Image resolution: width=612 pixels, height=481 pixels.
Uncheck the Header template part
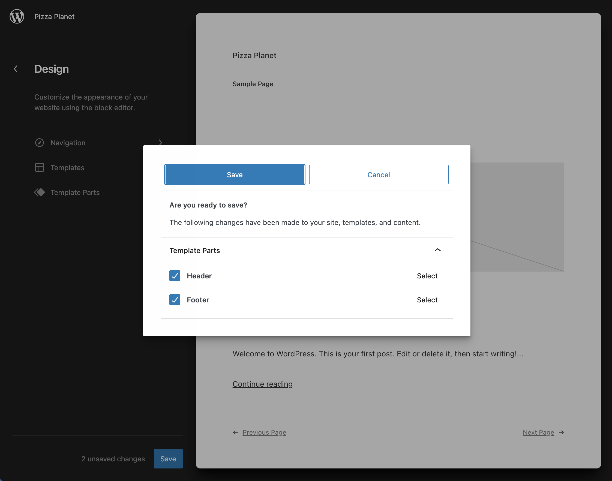(175, 276)
